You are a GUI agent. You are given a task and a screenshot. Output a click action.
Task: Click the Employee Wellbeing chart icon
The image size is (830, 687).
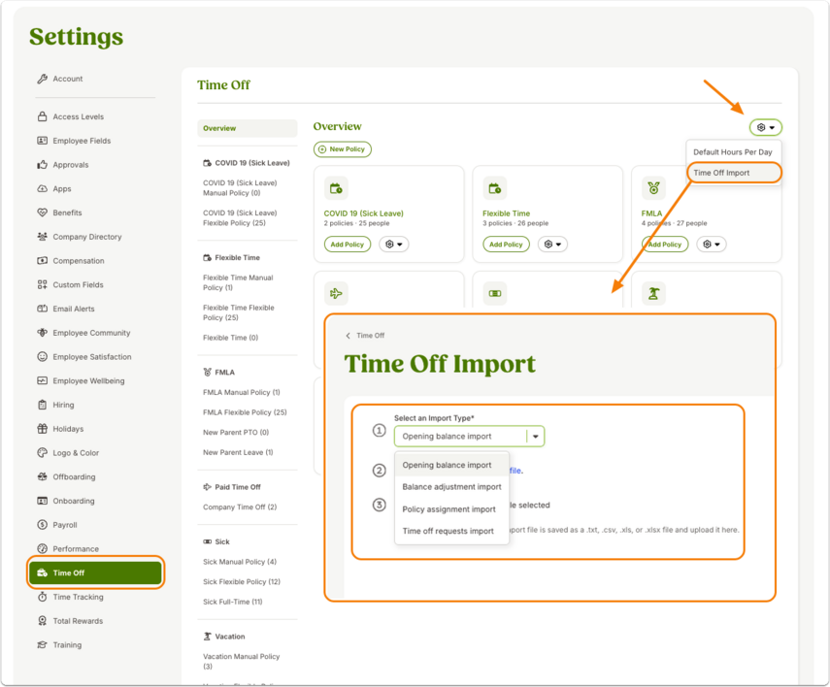pyautogui.click(x=43, y=380)
